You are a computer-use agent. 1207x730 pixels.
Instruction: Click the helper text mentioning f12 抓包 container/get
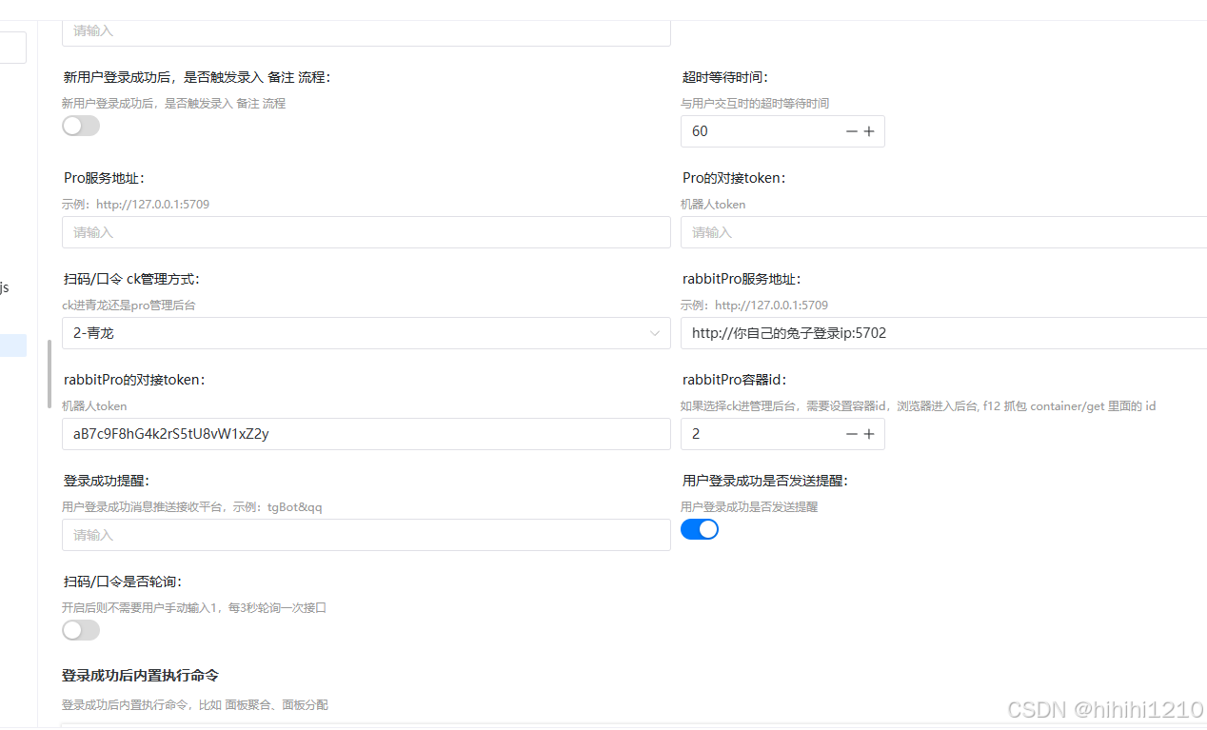click(x=919, y=406)
